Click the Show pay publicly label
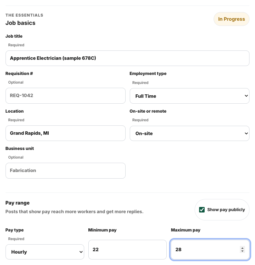Viewport: 255px width, 265px height. pos(226,210)
